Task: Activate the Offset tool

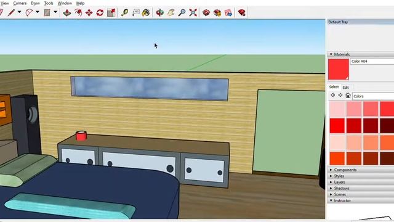Action: tap(78, 12)
